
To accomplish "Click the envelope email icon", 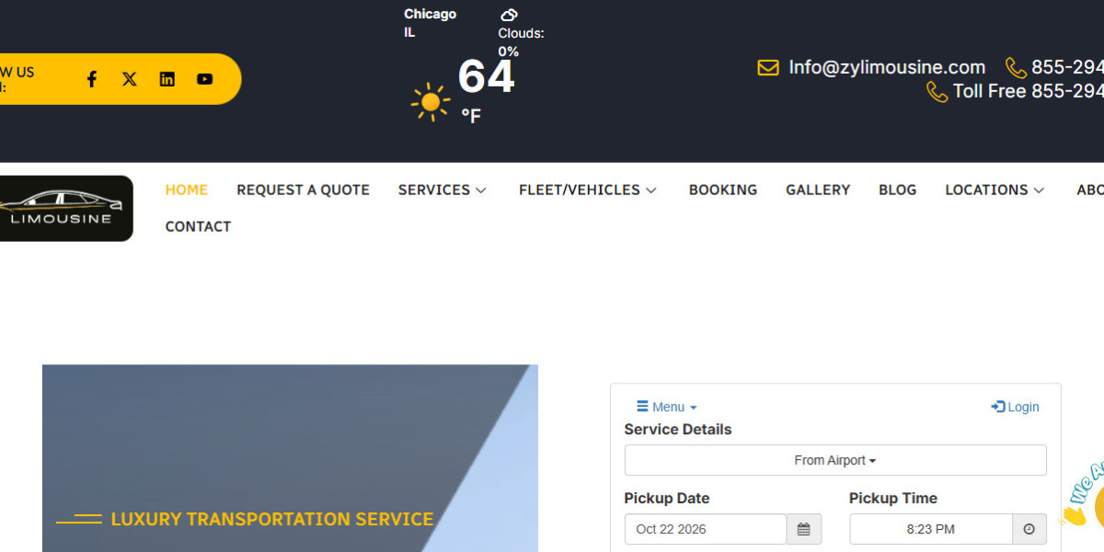I will coord(768,67).
